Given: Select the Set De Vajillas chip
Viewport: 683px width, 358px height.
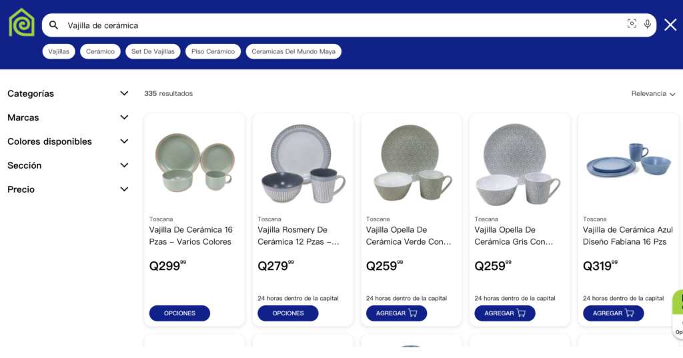Looking at the screenshot, I should 153,51.
